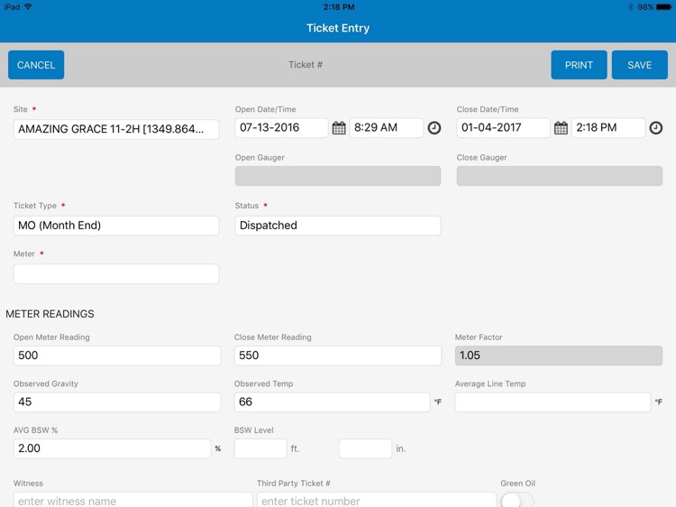676x507 pixels.
Task: Edit the Observed Temp field 66
Action: (332, 402)
